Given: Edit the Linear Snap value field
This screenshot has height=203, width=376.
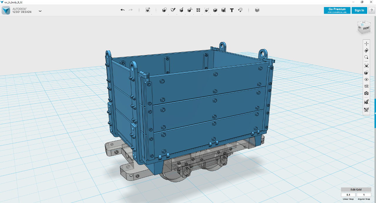Looking at the screenshot, I should pyautogui.click(x=348, y=195).
